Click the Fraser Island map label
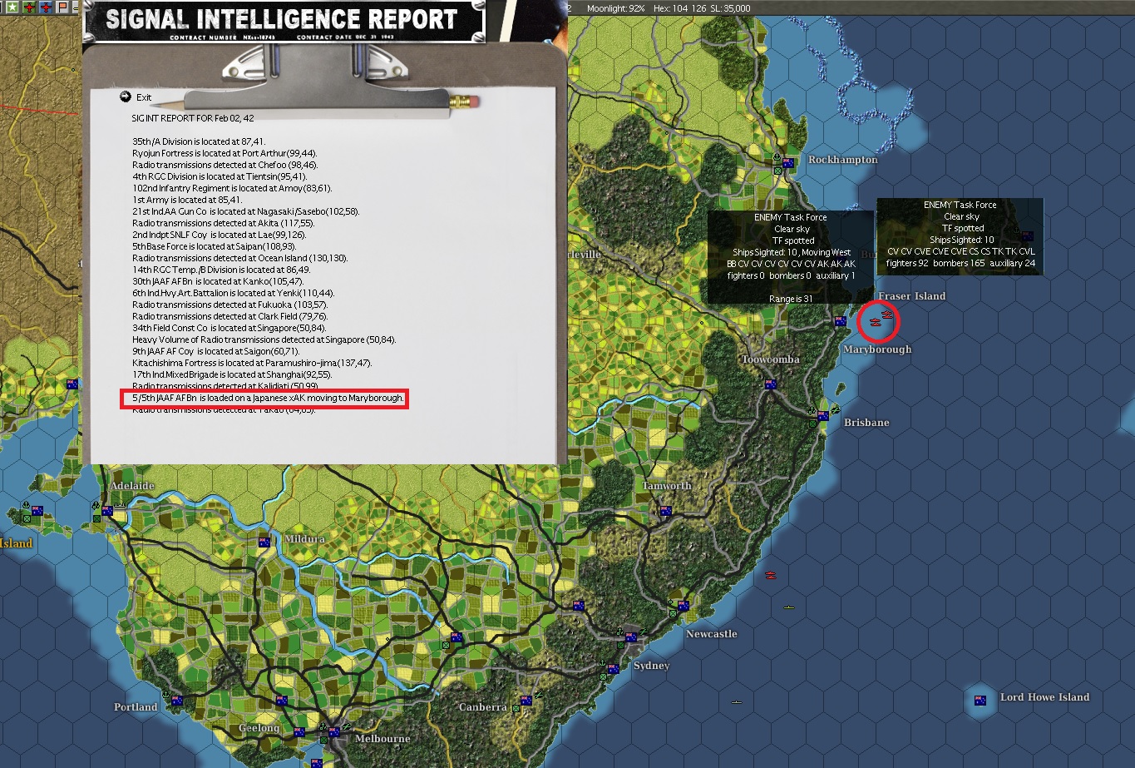The width and height of the screenshot is (1135, 768). coord(912,296)
